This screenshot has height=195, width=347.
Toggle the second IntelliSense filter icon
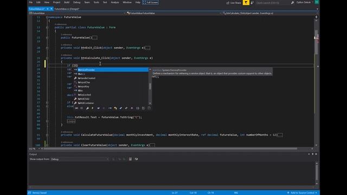82,108
